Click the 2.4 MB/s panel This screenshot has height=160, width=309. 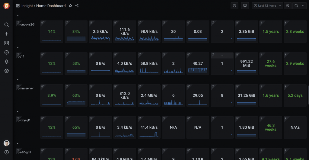(x=149, y=95)
